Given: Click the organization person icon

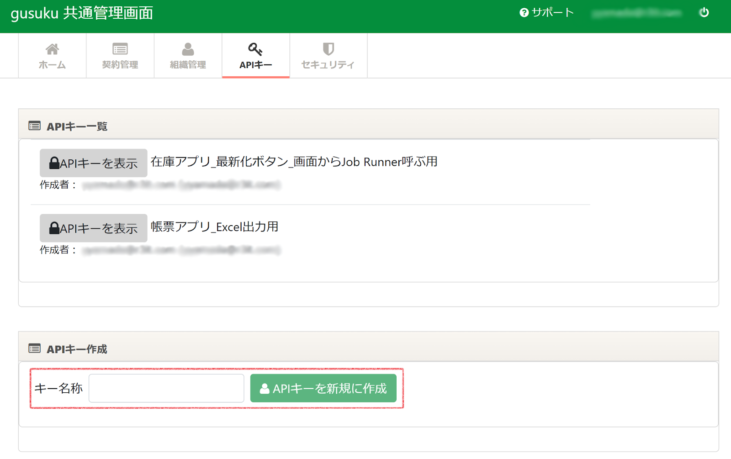Looking at the screenshot, I should [188, 49].
